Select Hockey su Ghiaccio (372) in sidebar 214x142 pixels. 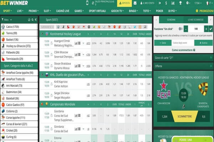(x=19, y=46)
